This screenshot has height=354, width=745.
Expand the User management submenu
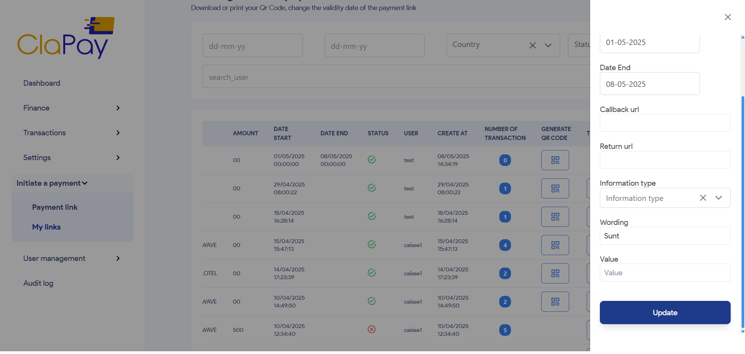(x=72, y=259)
